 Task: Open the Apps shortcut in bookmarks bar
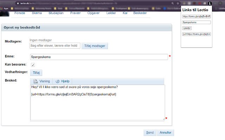click(x=4, y=8)
